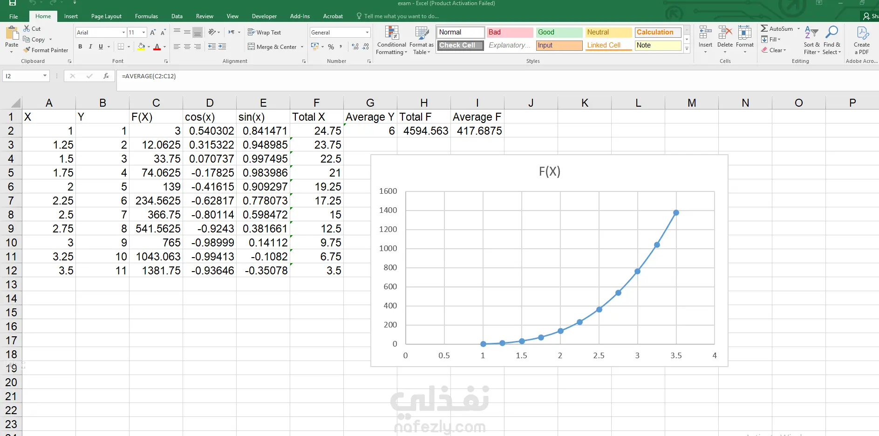Toggle Italic formatting
Viewport: 879px width, 436px height.
tap(90, 47)
